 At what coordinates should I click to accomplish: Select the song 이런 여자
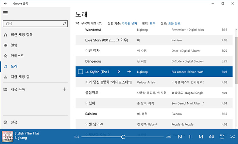click(92, 51)
